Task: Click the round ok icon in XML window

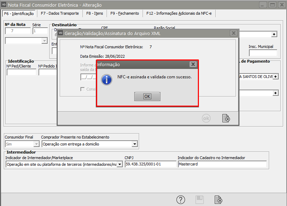Action: tap(206, 118)
